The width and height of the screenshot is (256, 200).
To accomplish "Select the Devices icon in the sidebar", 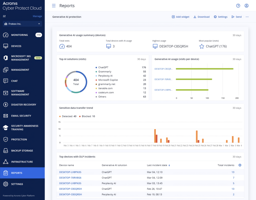I will 6,46.
